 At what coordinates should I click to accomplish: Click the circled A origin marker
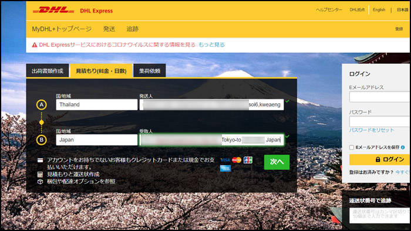point(42,104)
